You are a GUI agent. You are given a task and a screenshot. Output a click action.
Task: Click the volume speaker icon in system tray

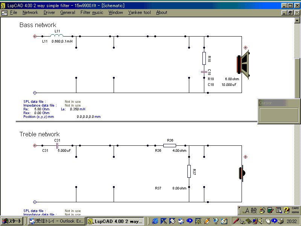[x=260, y=221]
